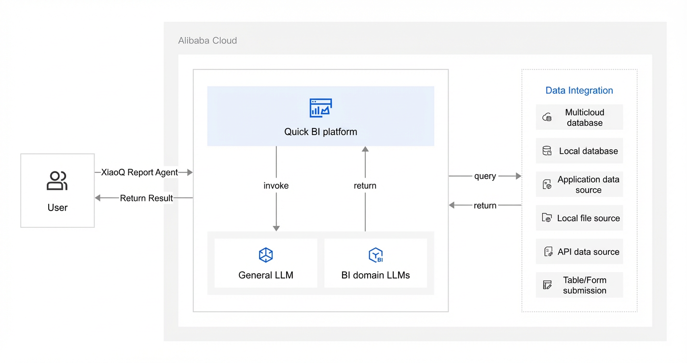The height and width of the screenshot is (363, 687).
Task: Select the 'BI domain LLMs' label
Action: click(376, 275)
